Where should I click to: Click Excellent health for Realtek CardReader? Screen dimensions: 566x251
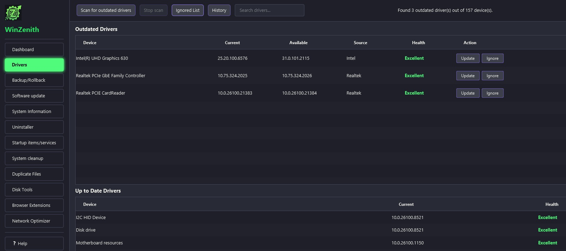(x=414, y=93)
